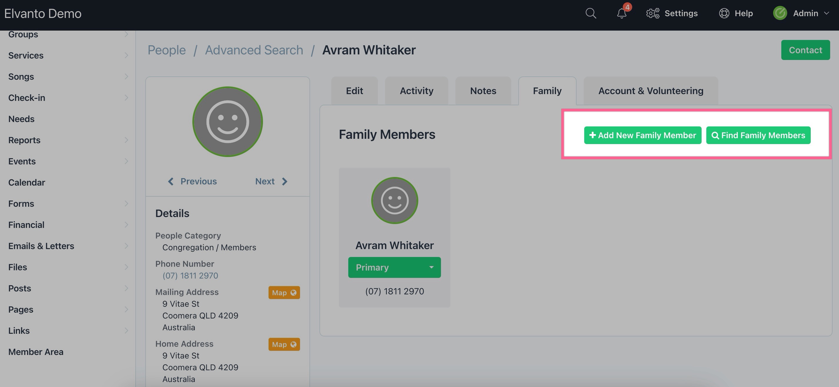Screen dimensions: 839x387
Task: Expand the Reports sidebar chevron
Action: click(126, 140)
